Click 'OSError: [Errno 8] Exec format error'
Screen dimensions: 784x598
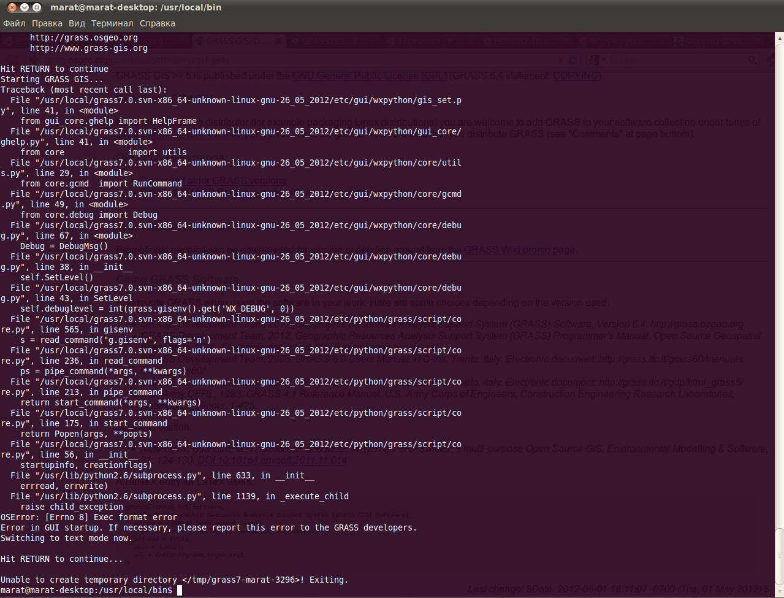89,517
